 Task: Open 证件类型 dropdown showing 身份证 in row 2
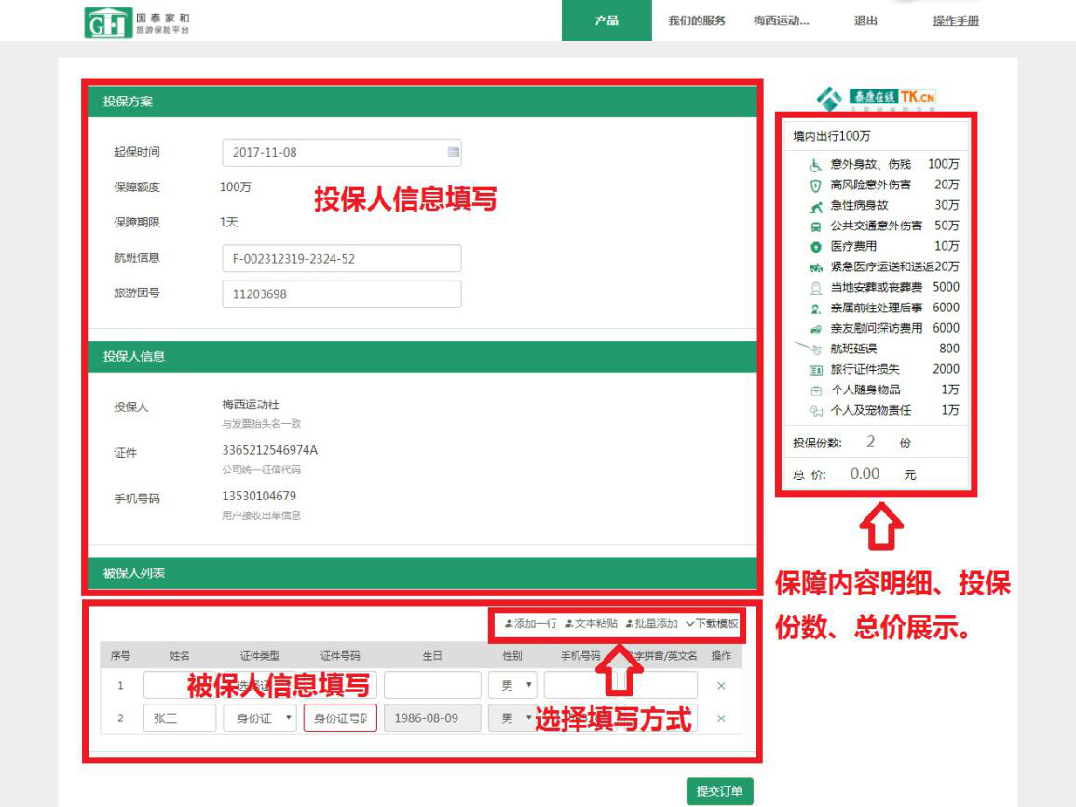tap(260, 718)
